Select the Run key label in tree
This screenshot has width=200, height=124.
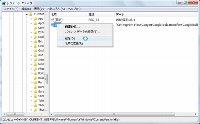click(x=41, y=82)
